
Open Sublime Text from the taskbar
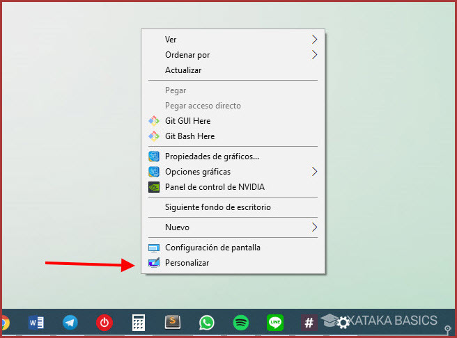point(173,322)
